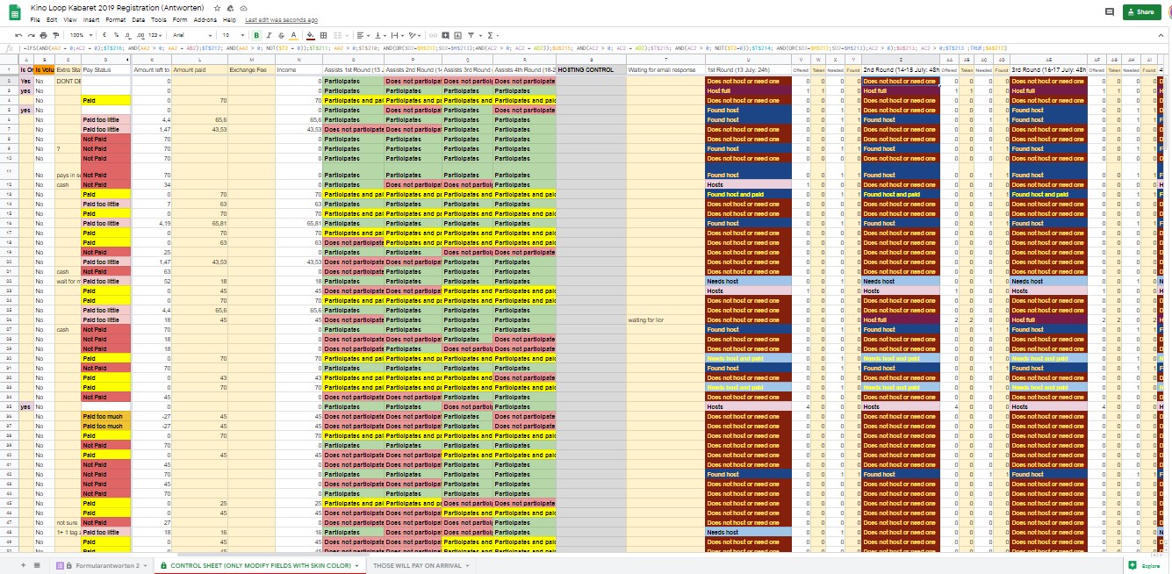The height and width of the screenshot is (574, 1172).
Task: Select the Amount paid header cell
Action: pos(198,69)
